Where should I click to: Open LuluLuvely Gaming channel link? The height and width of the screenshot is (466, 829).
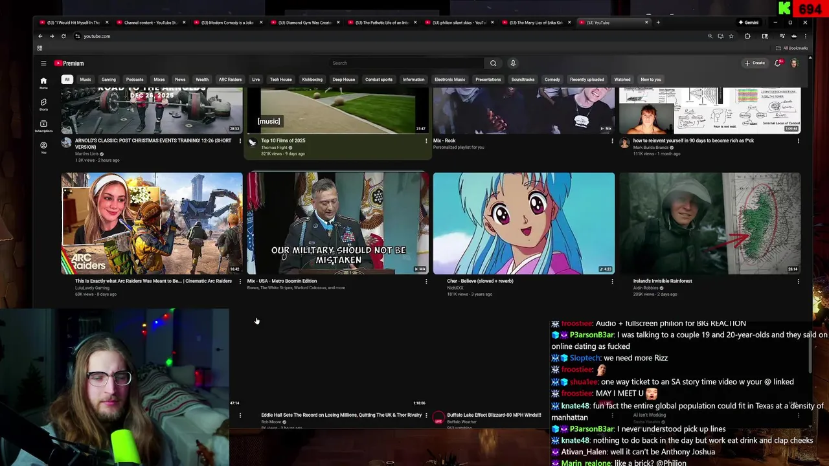point(92,288)
